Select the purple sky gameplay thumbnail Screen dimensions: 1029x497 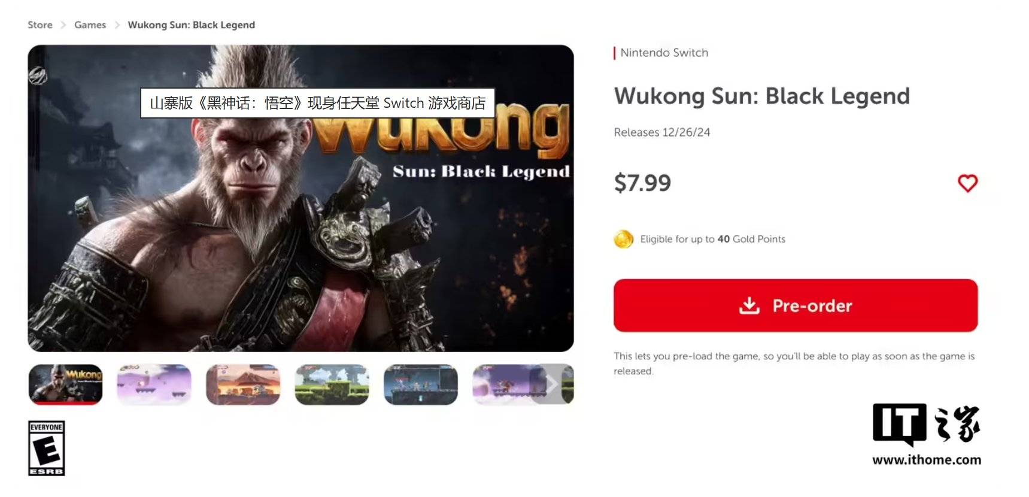tap(154, 384)
